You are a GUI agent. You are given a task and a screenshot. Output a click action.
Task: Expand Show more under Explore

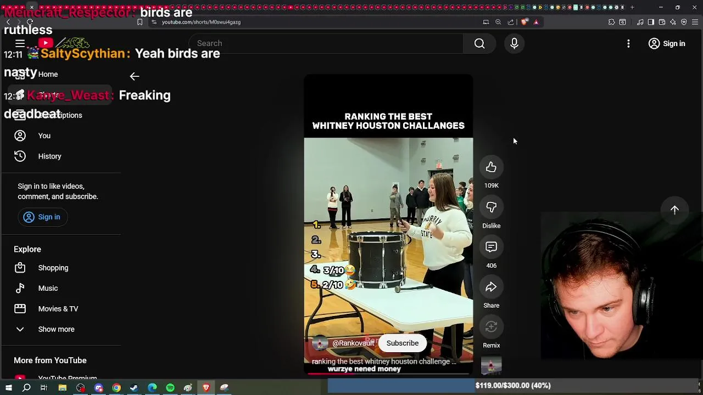[x=60, y=329]
